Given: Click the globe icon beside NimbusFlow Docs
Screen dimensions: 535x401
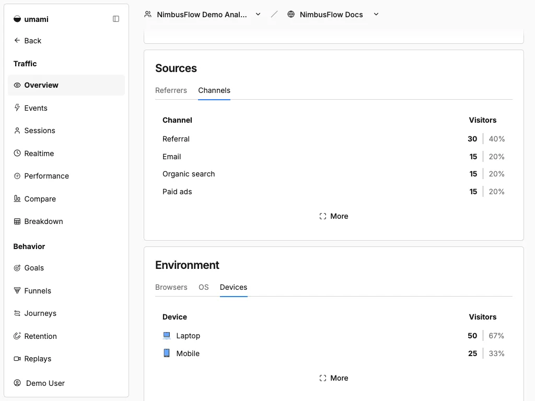Looking at the screenshot, I should tap(290, 14).
